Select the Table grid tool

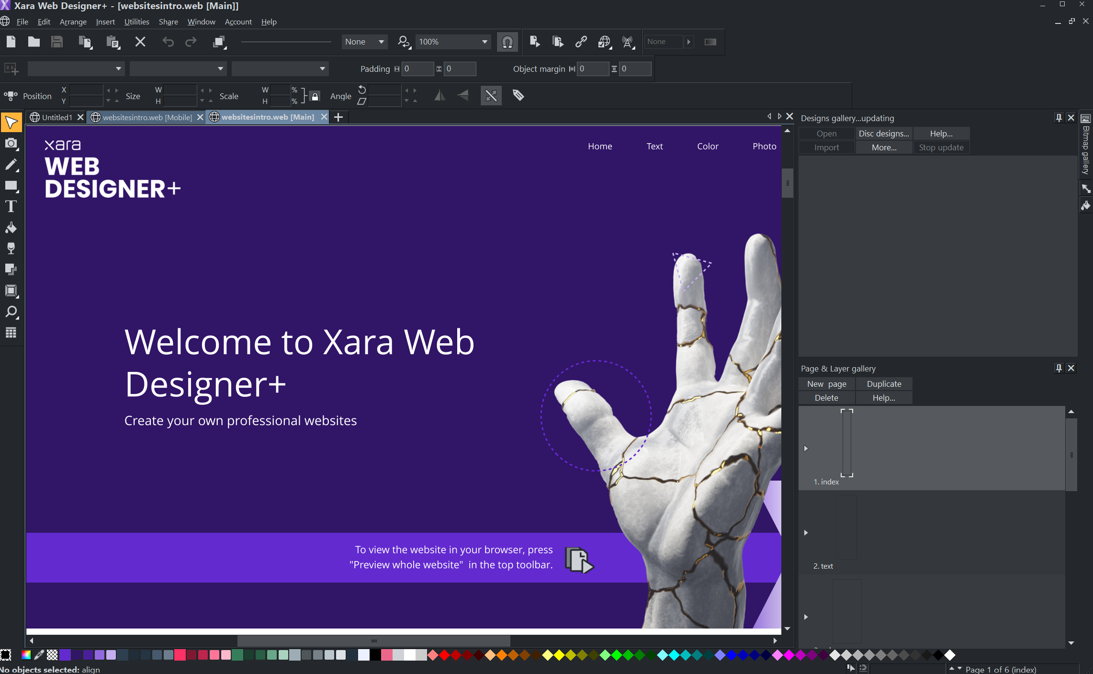pyautogui.click(x=11, y=333)
